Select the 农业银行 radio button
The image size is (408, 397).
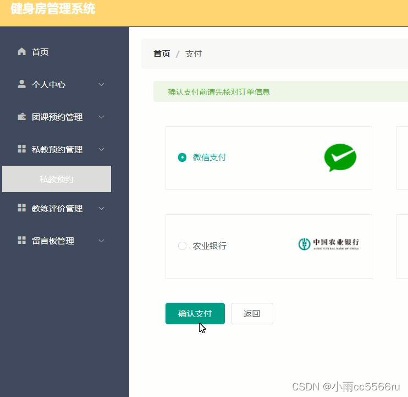(182, 246)
